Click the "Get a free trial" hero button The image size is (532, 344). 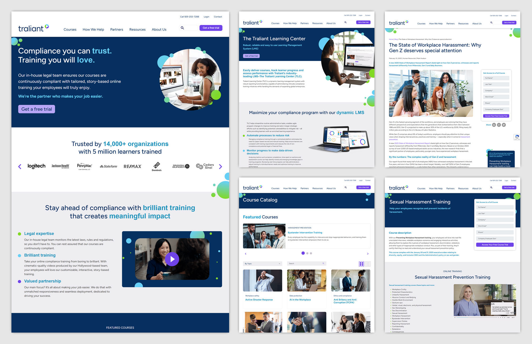(x=36, y=109)
